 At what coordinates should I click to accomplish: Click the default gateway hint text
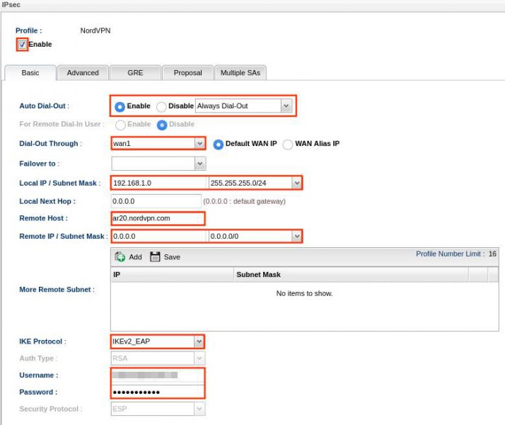[x=245, y=202]
